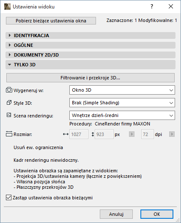Close the Ustawienia widoku dialog
This screenshot has width=181, height=223.
coord(171,6)
